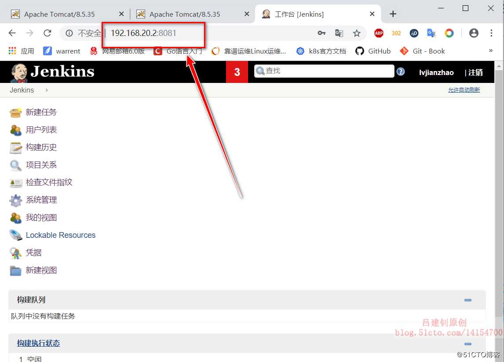This screenshot has width=504, height=362.
Task: Open the 构建执行状态 link
Action: [x=39, y=344]
